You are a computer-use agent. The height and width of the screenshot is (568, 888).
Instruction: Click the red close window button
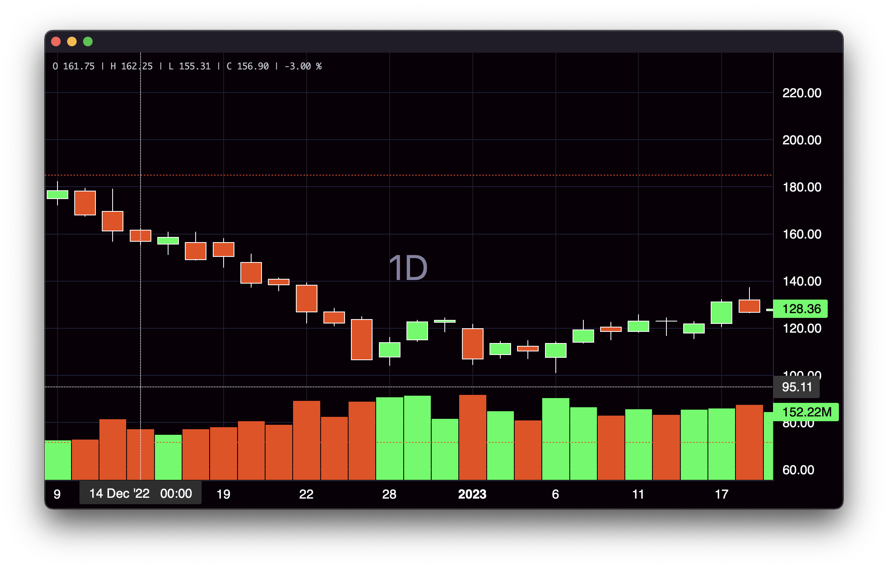56,41
